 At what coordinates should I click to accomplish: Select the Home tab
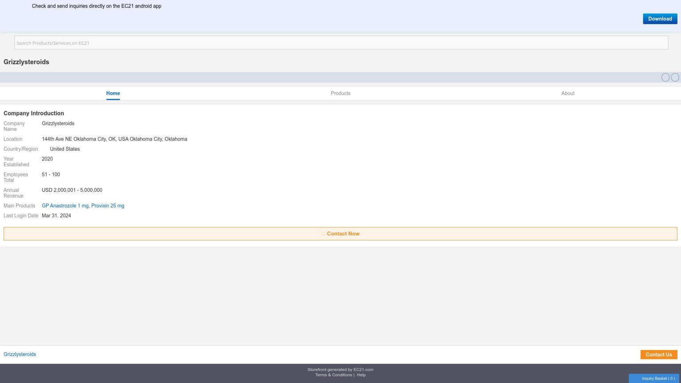tap(113, 93)
